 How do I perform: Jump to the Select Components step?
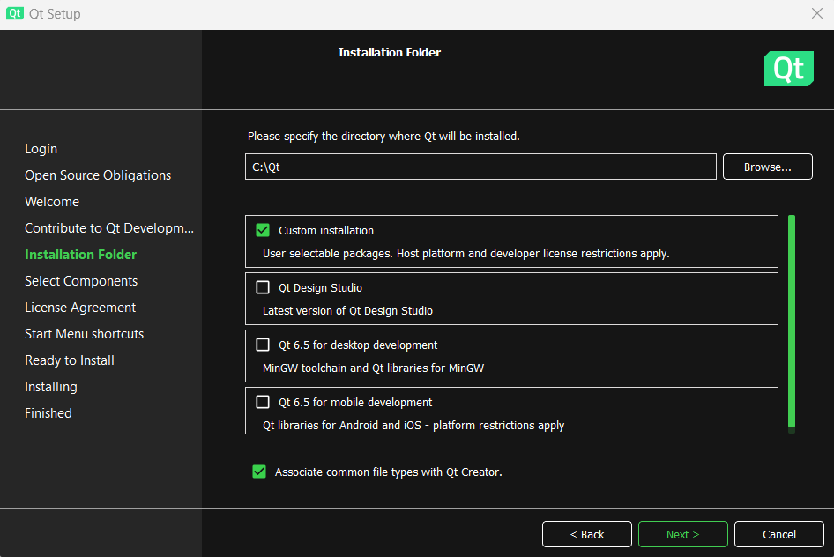tap(81, 281)
